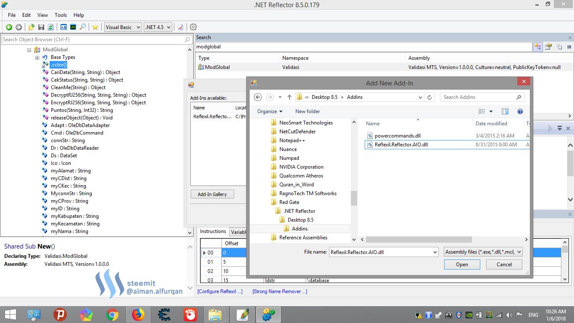Select CariData(String, String) method
Image resolution: width=574 pixels, height=323 pixels.
coord(85,72)
